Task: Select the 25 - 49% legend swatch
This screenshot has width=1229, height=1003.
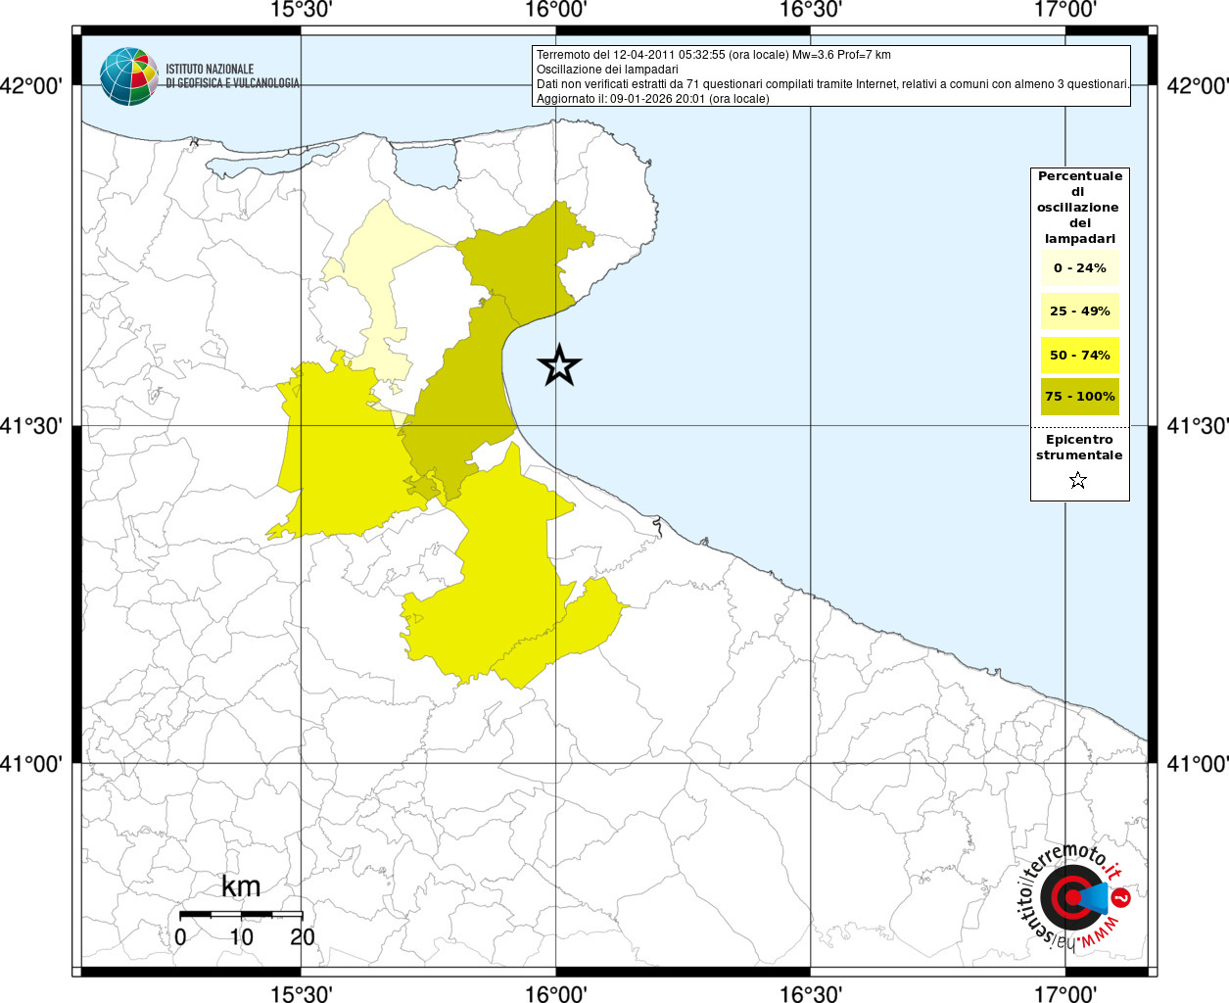Action: (1079, 311)
